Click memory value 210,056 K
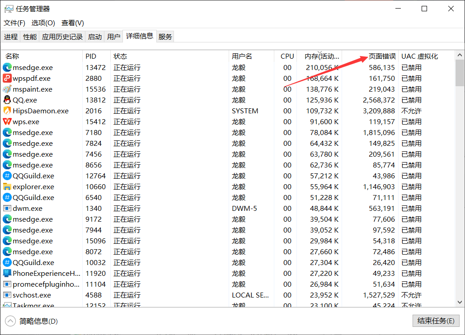The height and width of the screenshot is (335, 465). pyautogui.click(x=322, y=68)
